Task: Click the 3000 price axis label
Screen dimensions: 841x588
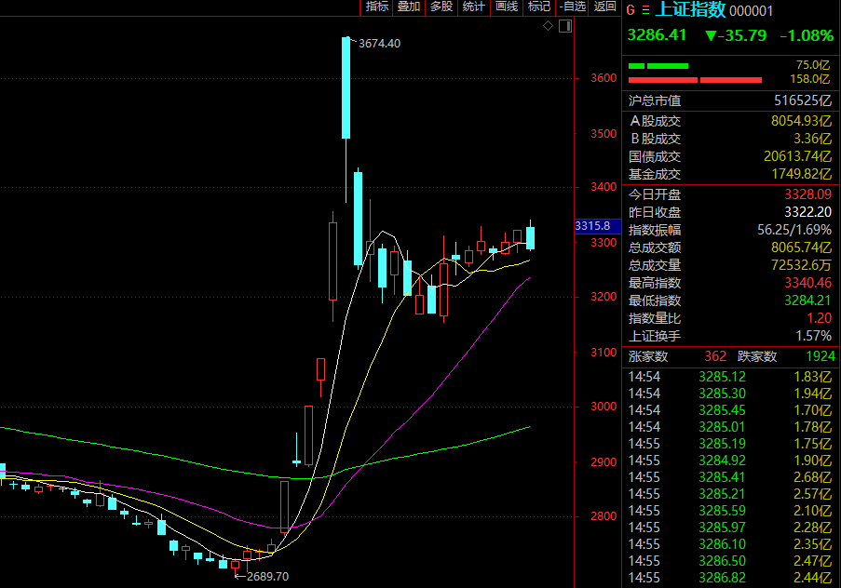Action: coord(604,407)
